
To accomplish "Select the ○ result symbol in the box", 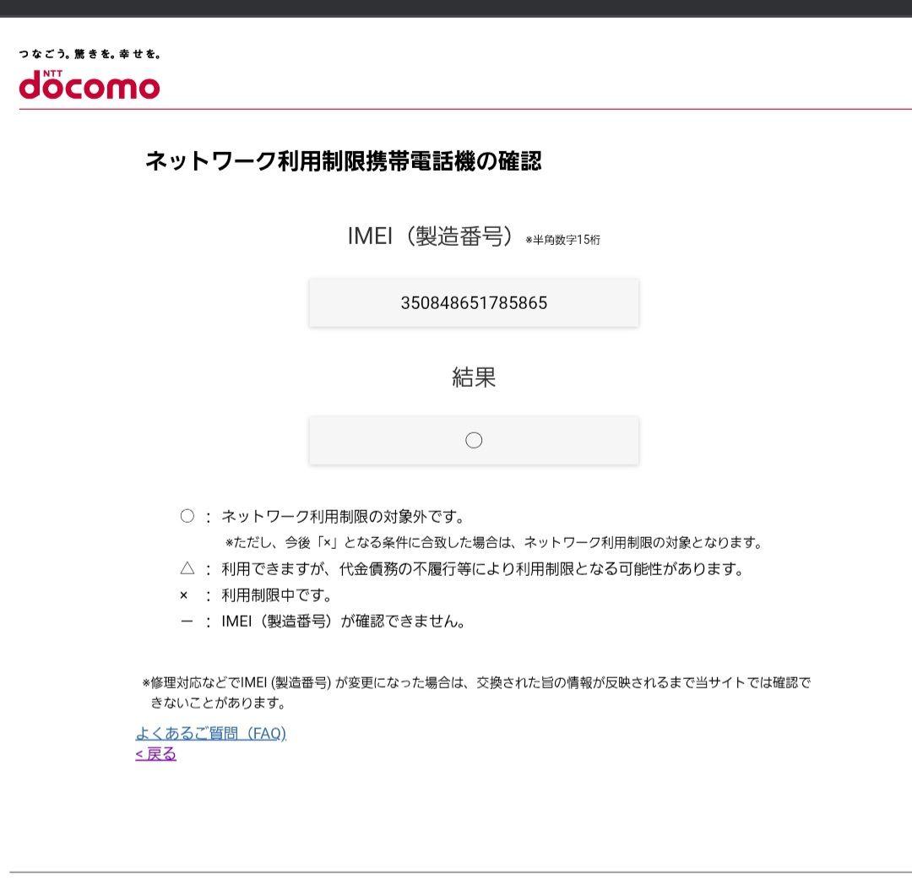I will [x=474, y=440].
